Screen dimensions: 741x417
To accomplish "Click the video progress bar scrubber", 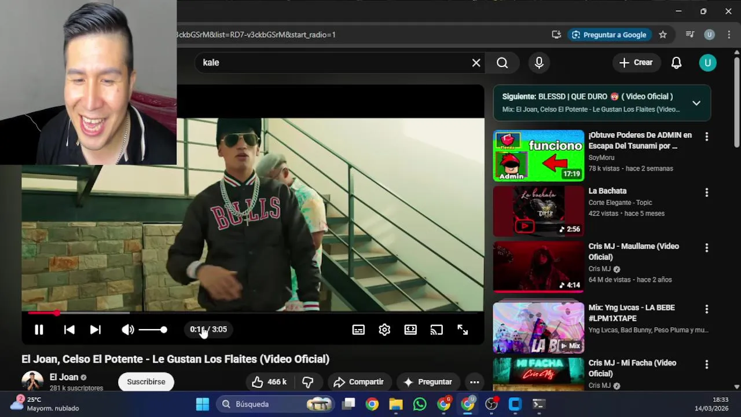I will (x=57, y=313).
